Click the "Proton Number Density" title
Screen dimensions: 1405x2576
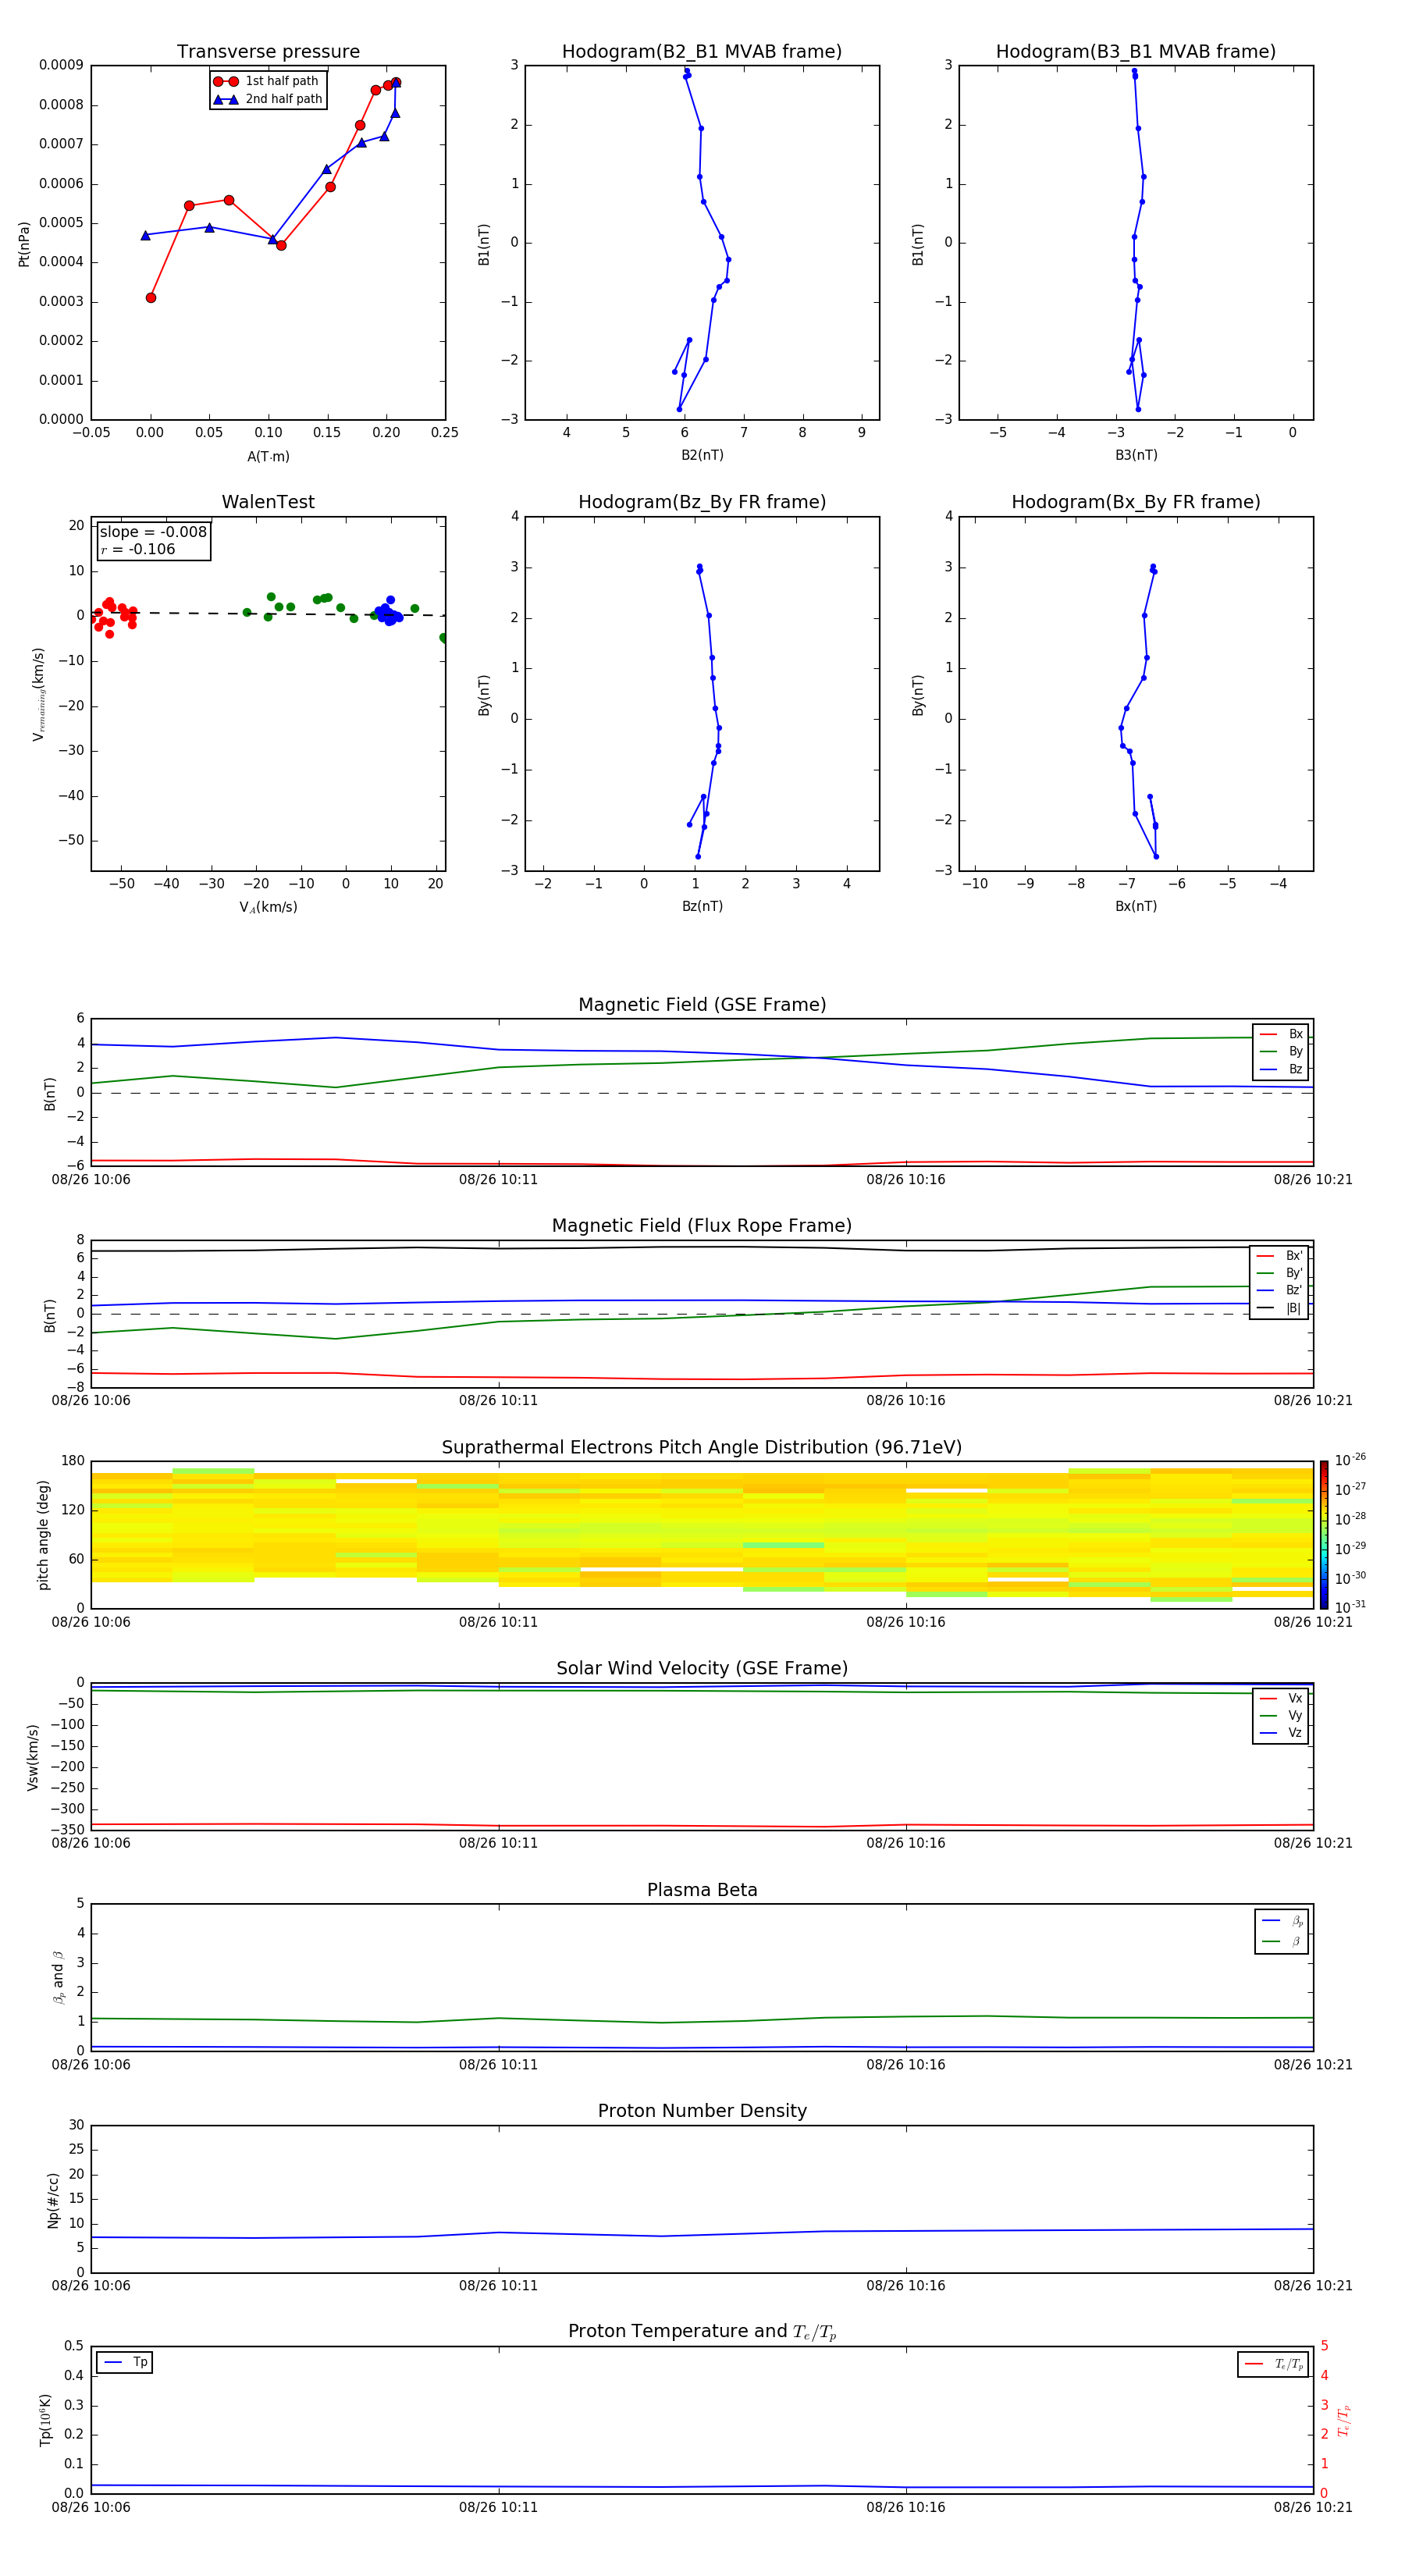(702, 2111)
